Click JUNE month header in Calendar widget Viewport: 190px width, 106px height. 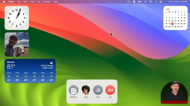click(x=168, y=9)
